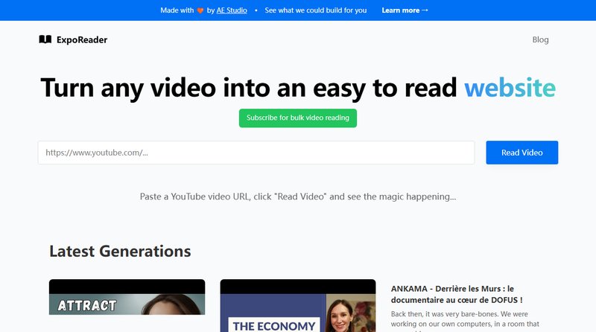Click the 'Paste a YouTube video URL' hint text

298,197
